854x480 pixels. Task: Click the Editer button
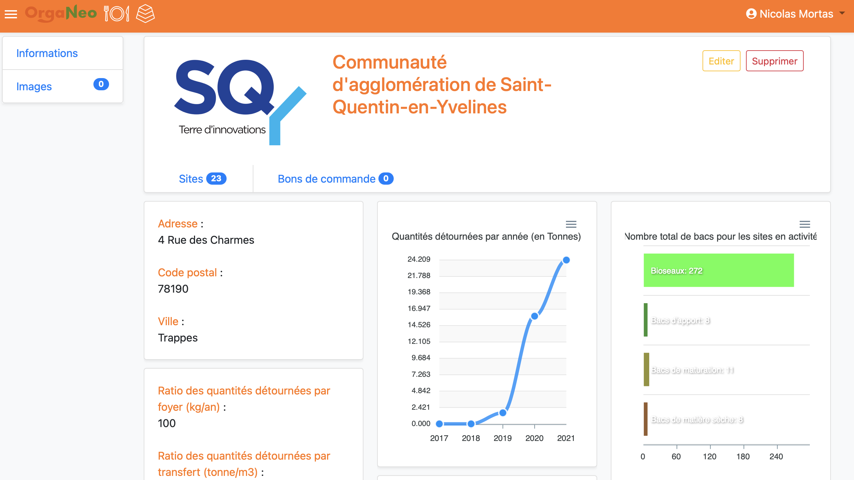[x=721, y=61]
